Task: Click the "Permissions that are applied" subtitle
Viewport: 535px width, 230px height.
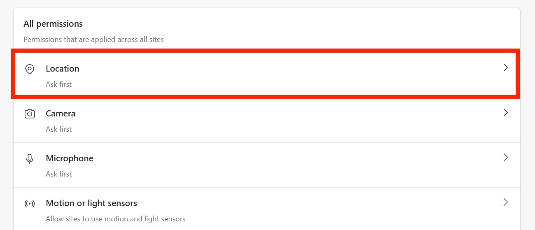Action: (93, 40)
